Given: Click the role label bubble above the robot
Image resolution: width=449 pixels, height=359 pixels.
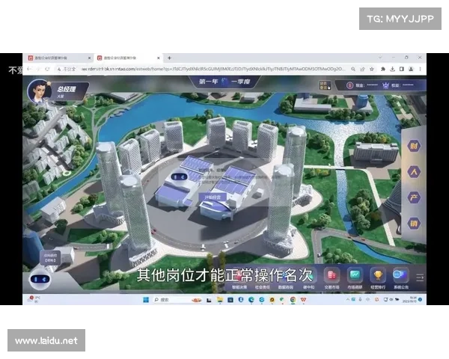Looking at the screenshot, I should tap(50, 257).
